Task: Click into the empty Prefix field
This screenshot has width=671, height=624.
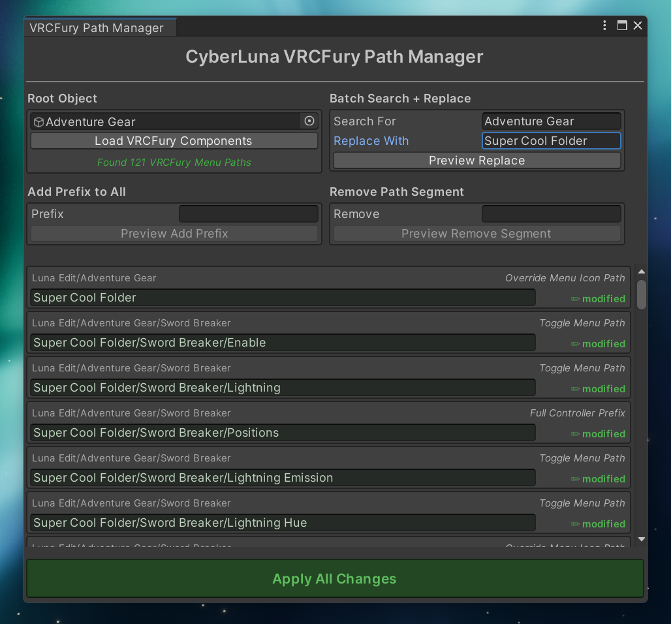Action: pos(249,213)
